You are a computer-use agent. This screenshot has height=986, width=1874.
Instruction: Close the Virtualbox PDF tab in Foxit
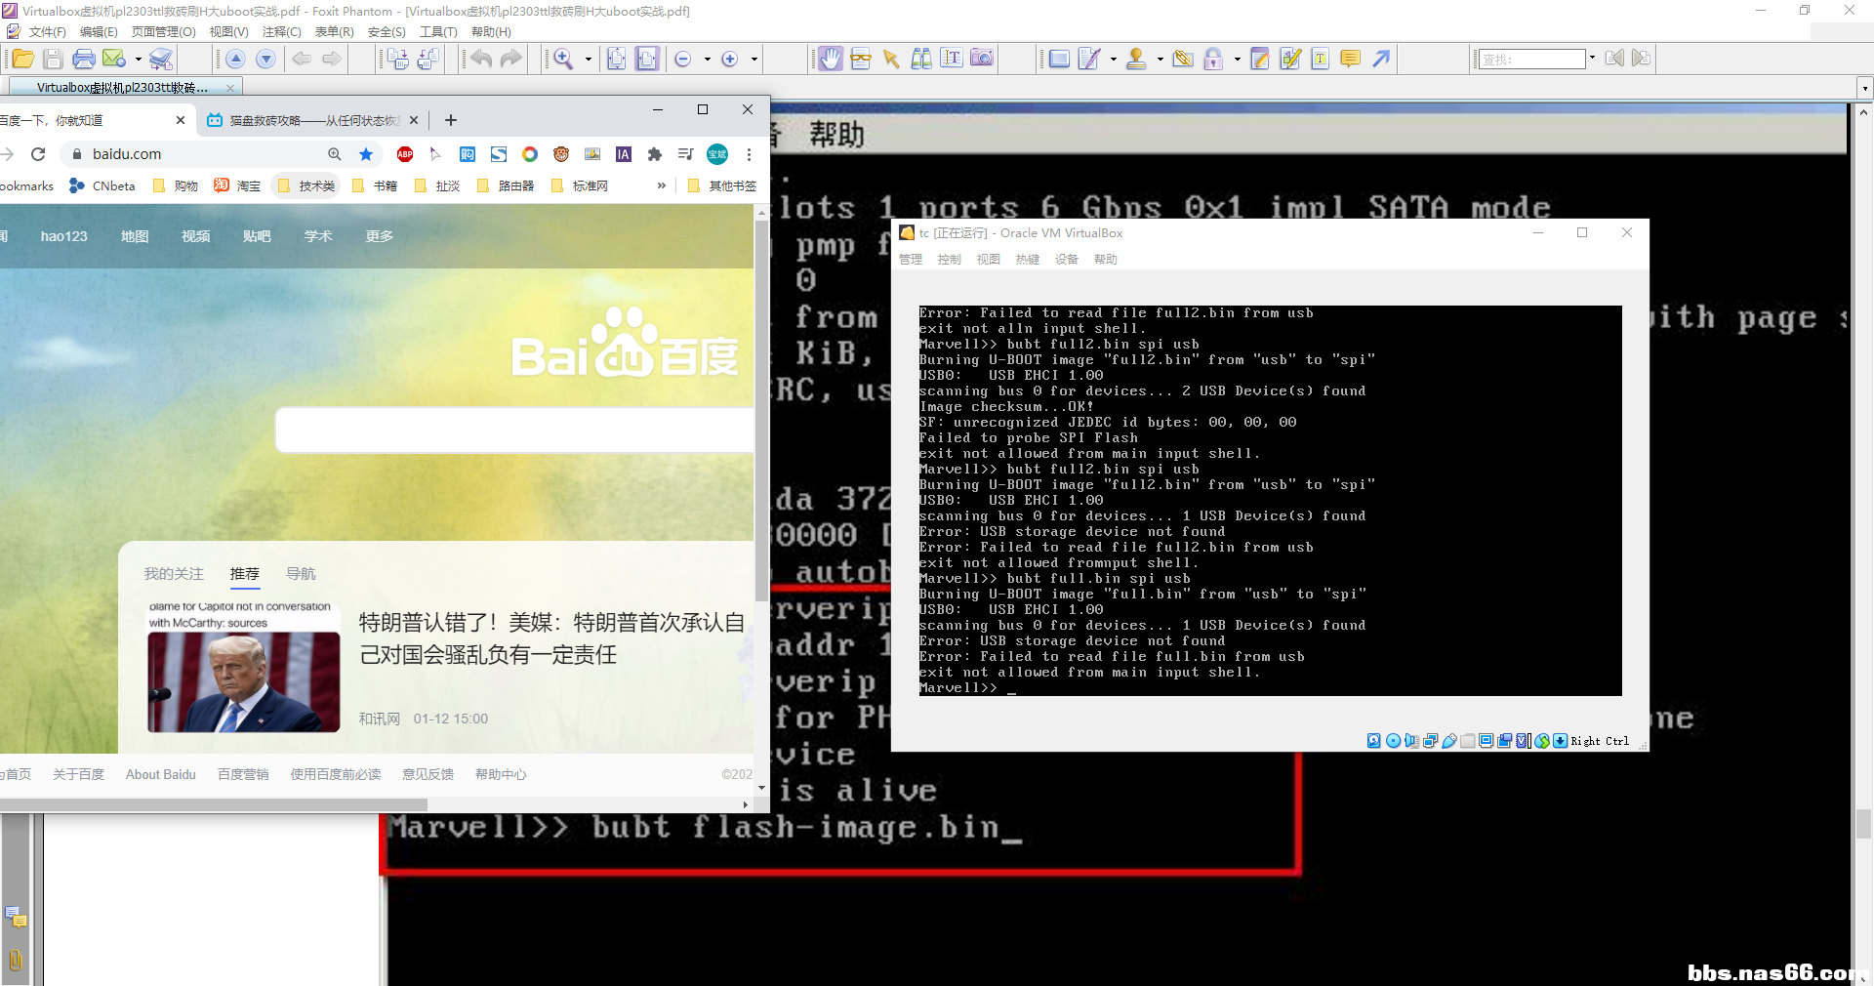230,88
